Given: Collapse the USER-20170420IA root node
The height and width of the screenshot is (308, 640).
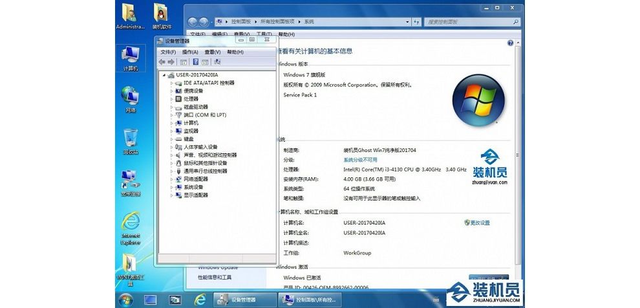Looking at the screenshot, I should click(164, 75).
